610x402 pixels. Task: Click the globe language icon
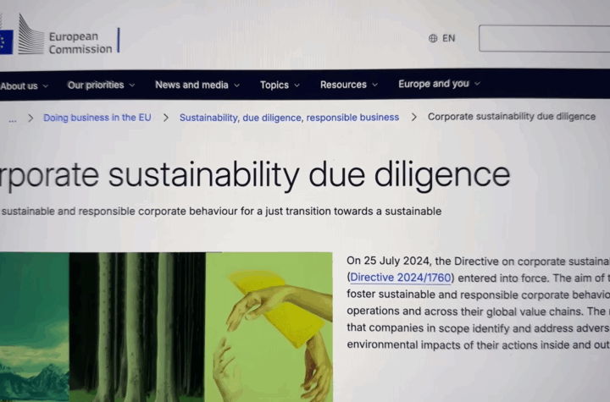(433, 38)
